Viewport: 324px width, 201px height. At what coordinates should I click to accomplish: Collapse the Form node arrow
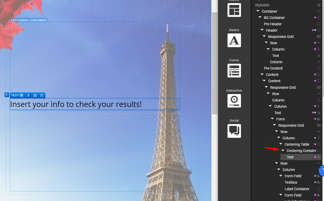[x=272, y=119]
